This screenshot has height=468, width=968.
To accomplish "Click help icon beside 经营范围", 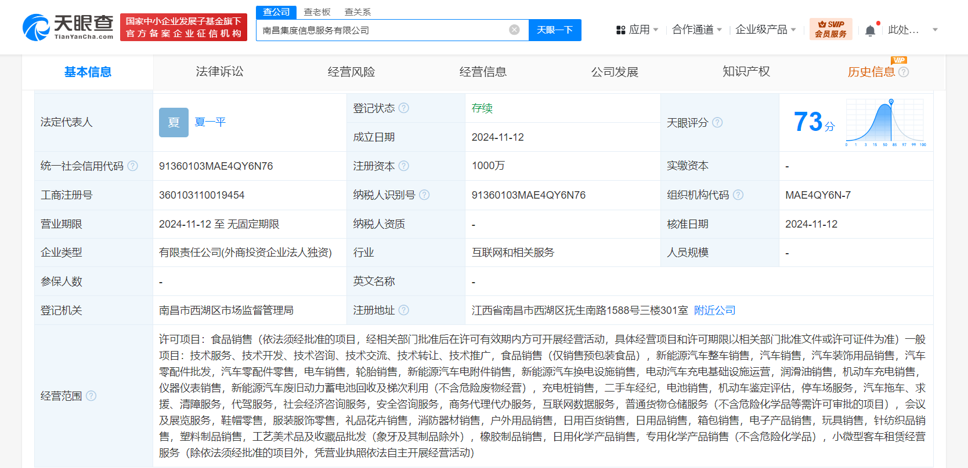I will [91, 396].
